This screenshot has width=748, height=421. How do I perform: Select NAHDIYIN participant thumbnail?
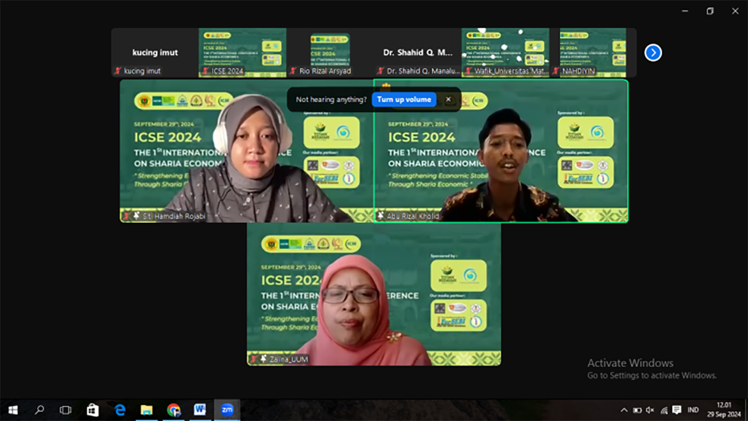pos(593,53)
